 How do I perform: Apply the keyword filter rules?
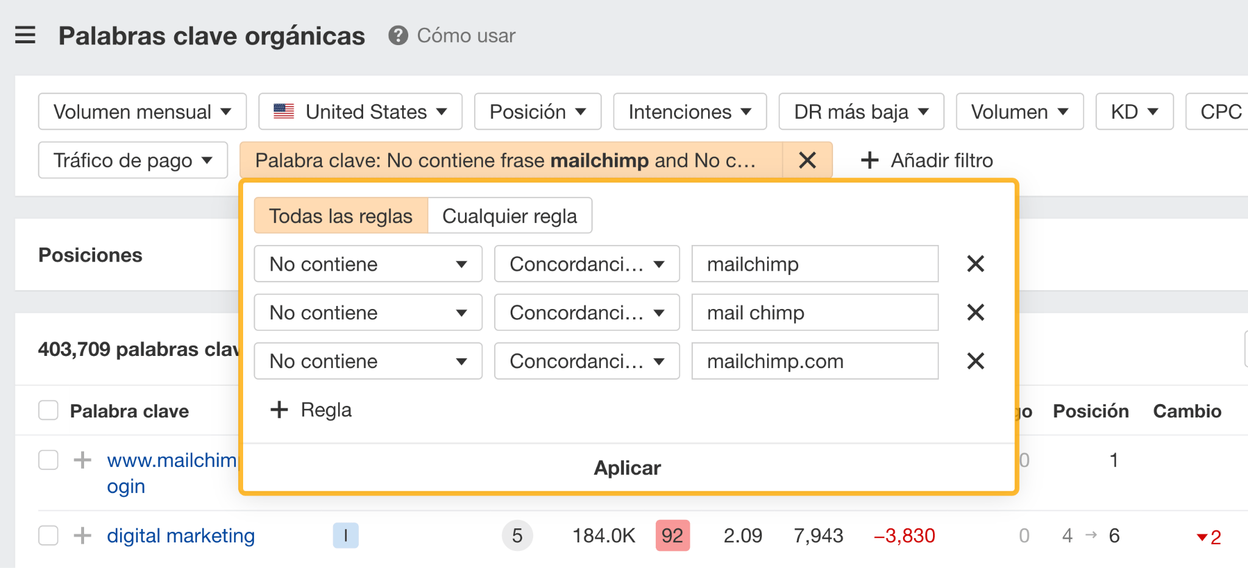point(626,467)
